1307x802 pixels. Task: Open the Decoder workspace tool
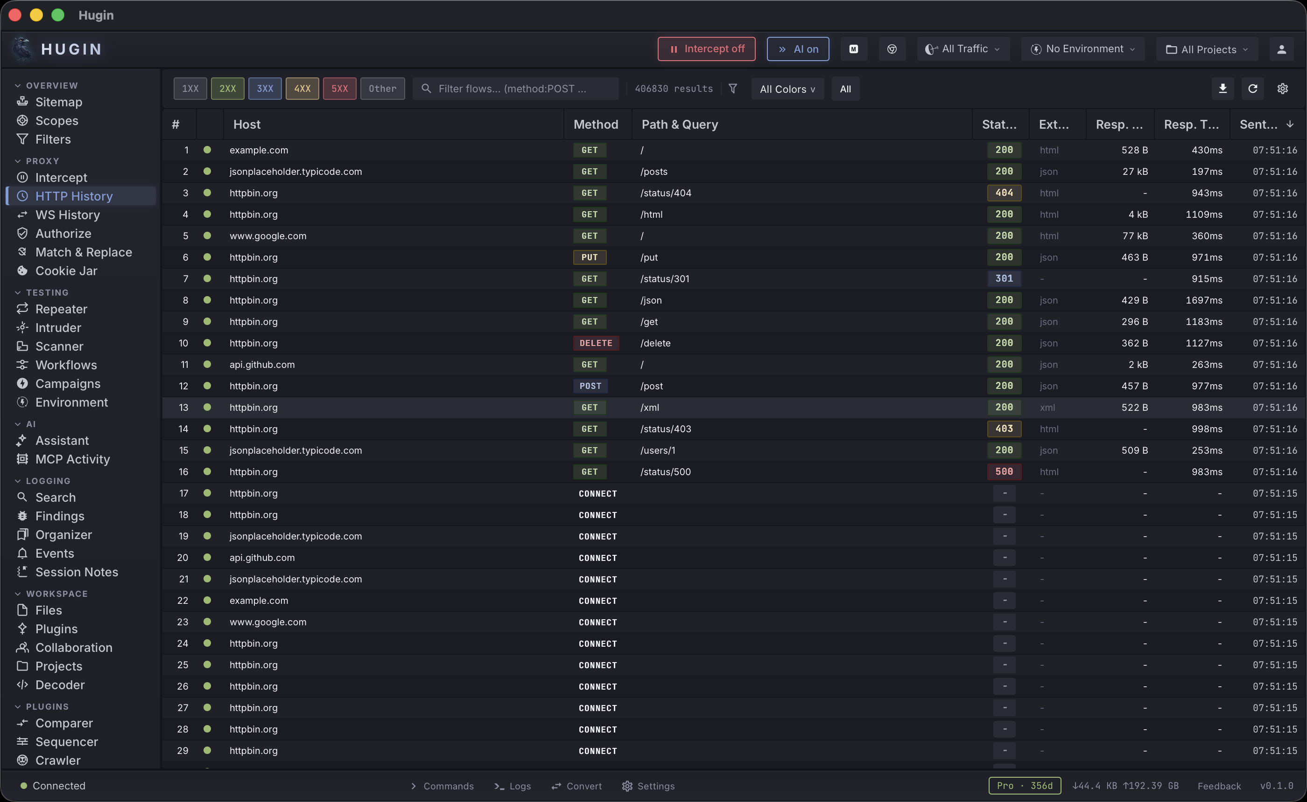click(x=59, y=685)
